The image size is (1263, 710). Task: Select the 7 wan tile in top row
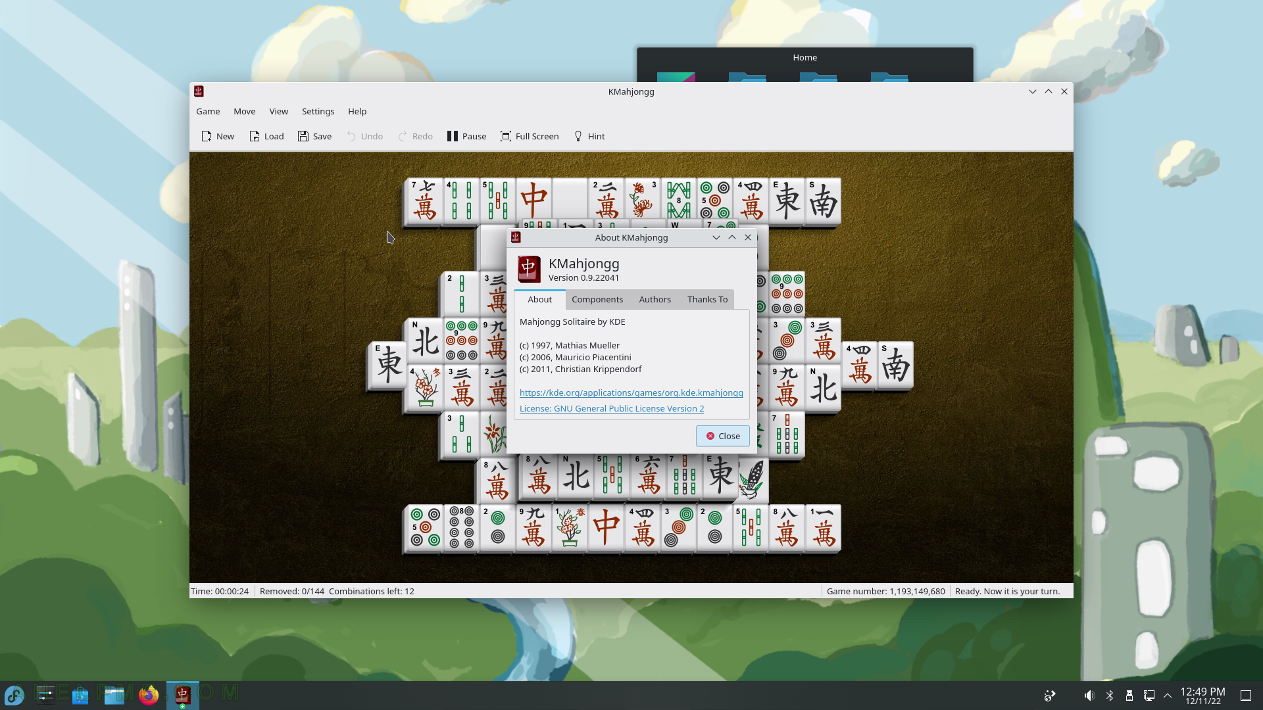click(x=424, y=201)
